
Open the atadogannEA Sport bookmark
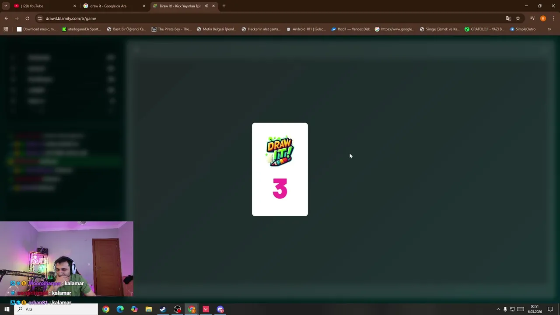(x=81, y=29)
